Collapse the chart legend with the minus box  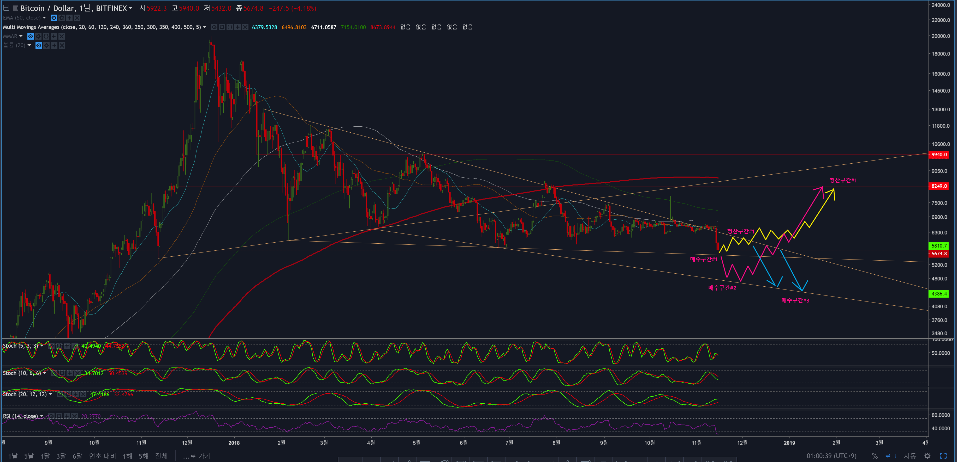(x=6, y=8)
